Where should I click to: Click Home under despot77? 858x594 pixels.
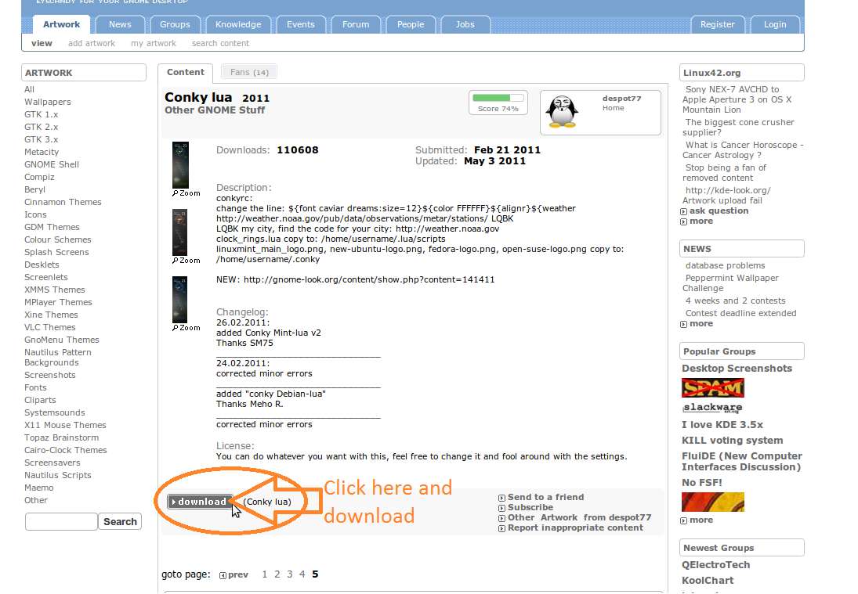coord(613,108)
